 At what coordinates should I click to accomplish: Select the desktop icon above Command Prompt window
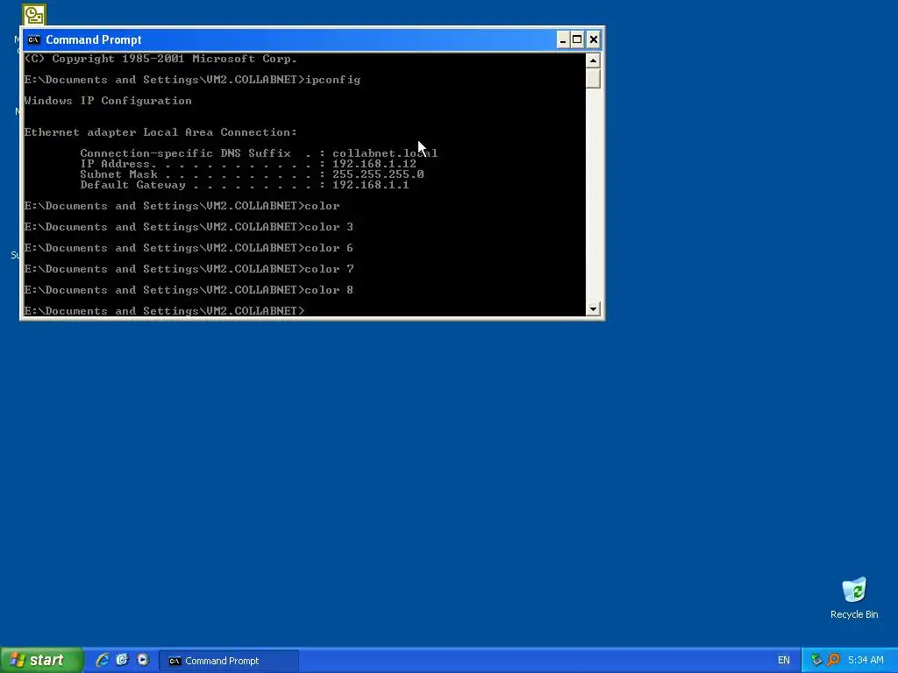pos(34,15)
